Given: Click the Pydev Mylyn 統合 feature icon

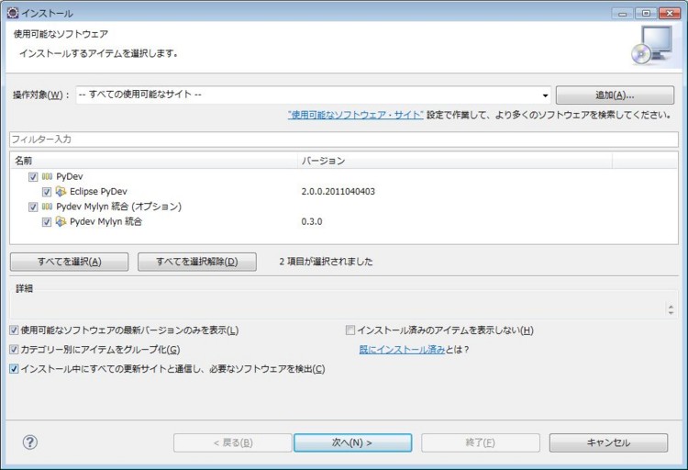Looking at the screenshot, I should point(61,221).
